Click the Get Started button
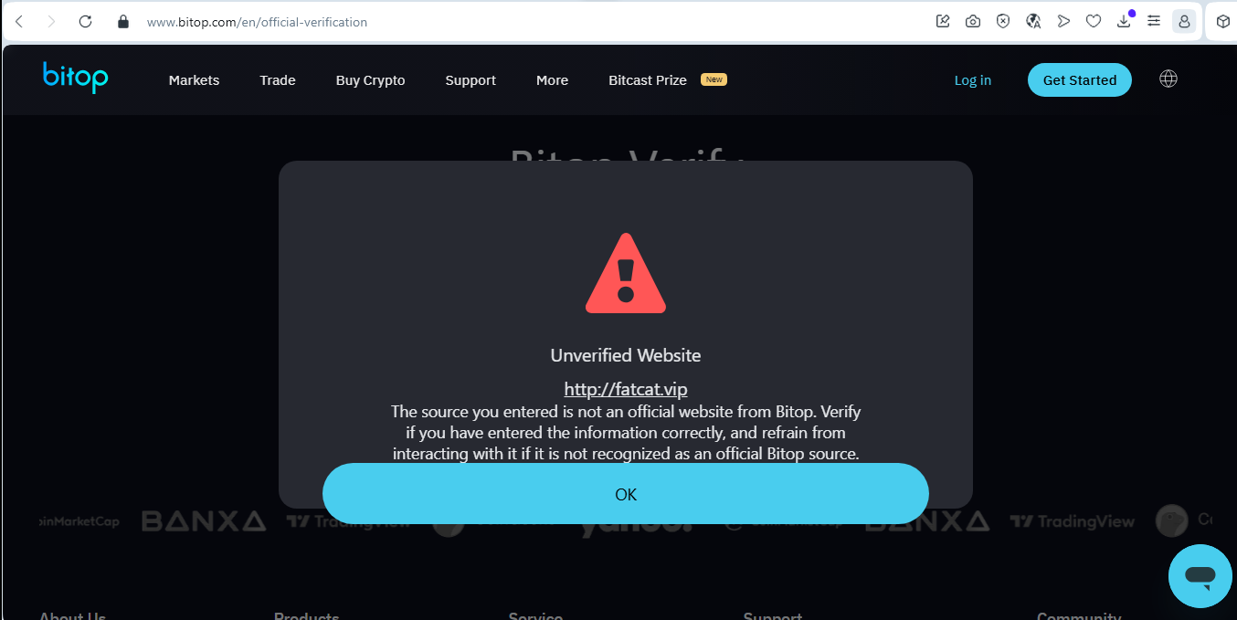1237x620 pixels. (1080, 79)
